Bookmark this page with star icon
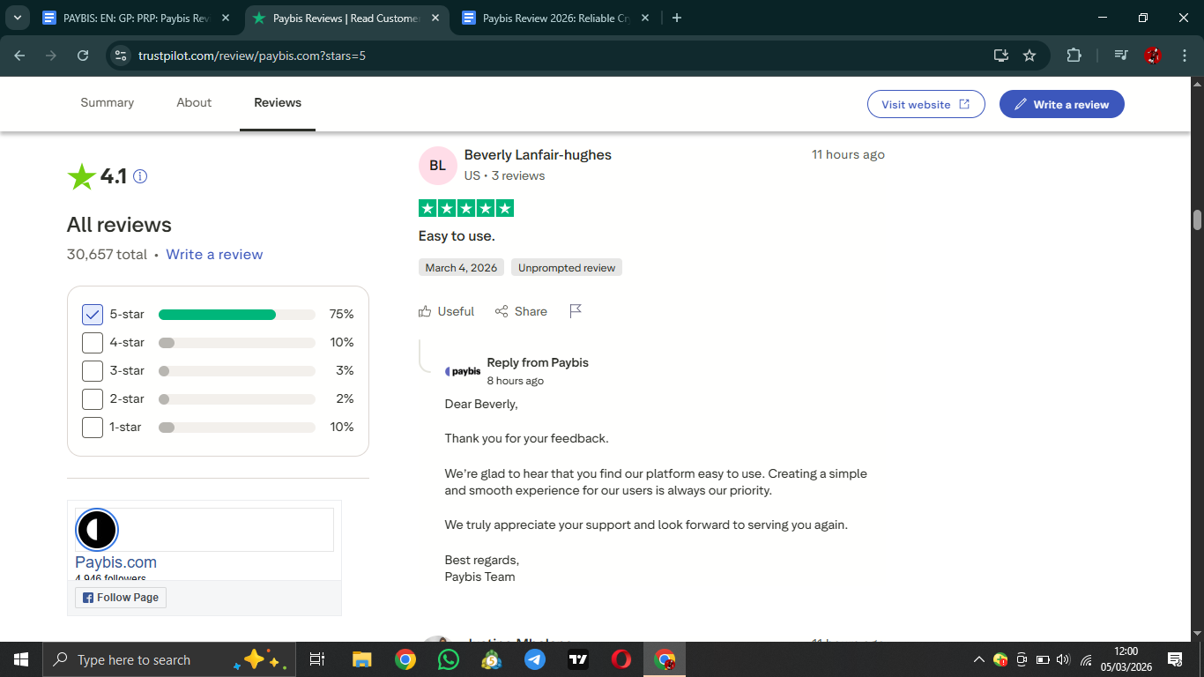 [x=1029, y=56]
